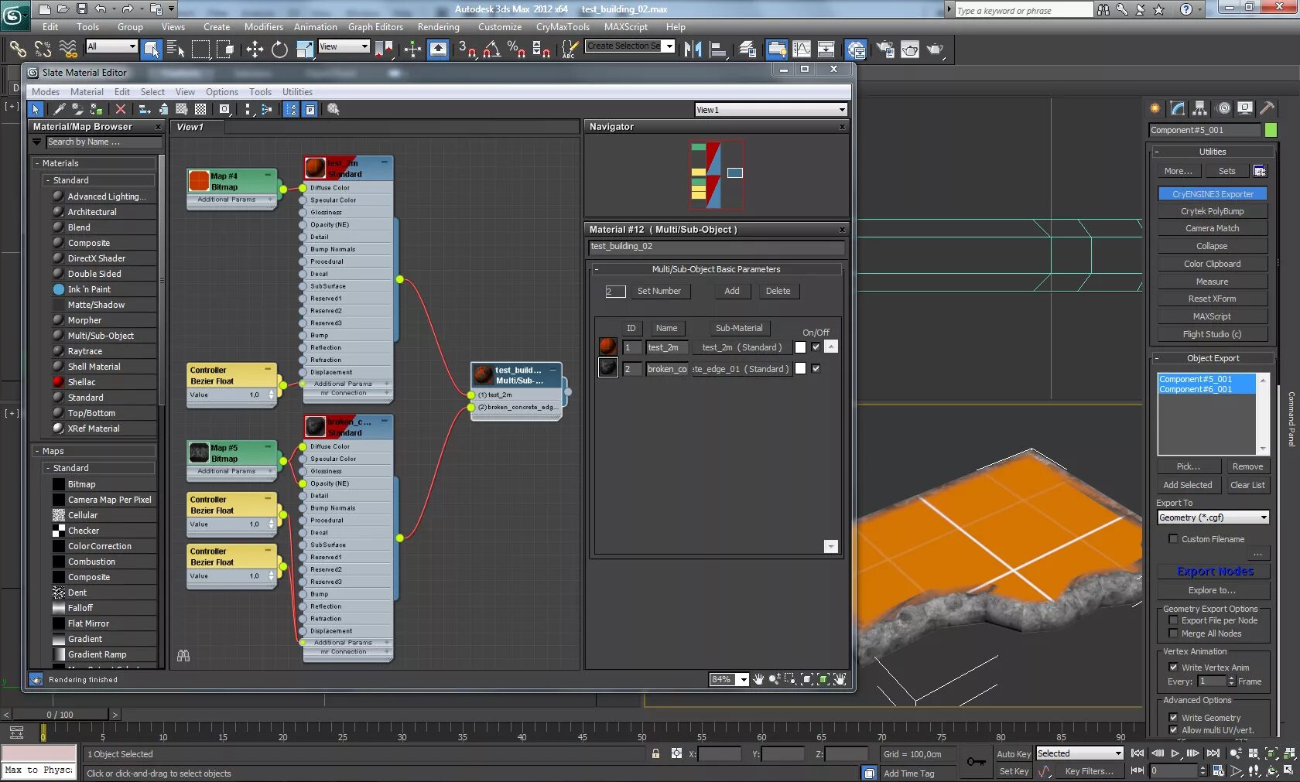
Task: Click the Pan tool in Slate navigation bar
Action: pos(758,679)
